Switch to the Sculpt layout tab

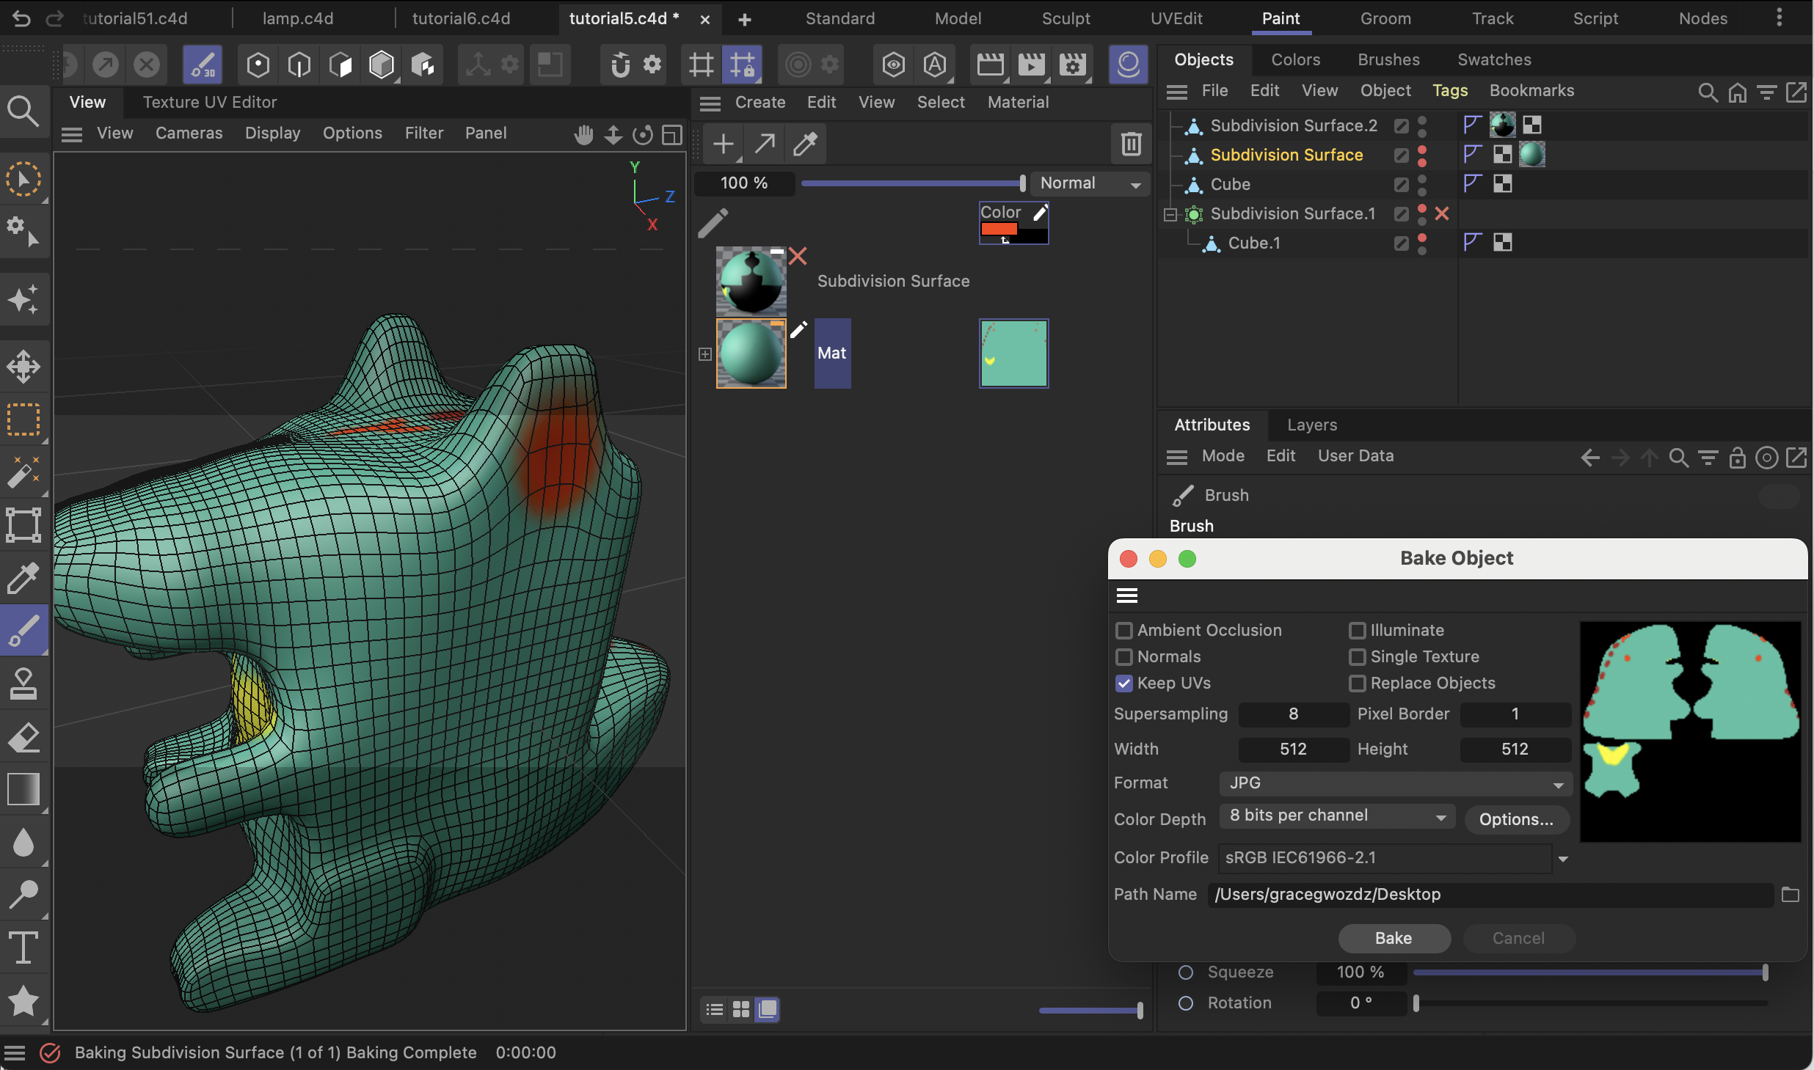point(1066,18)
